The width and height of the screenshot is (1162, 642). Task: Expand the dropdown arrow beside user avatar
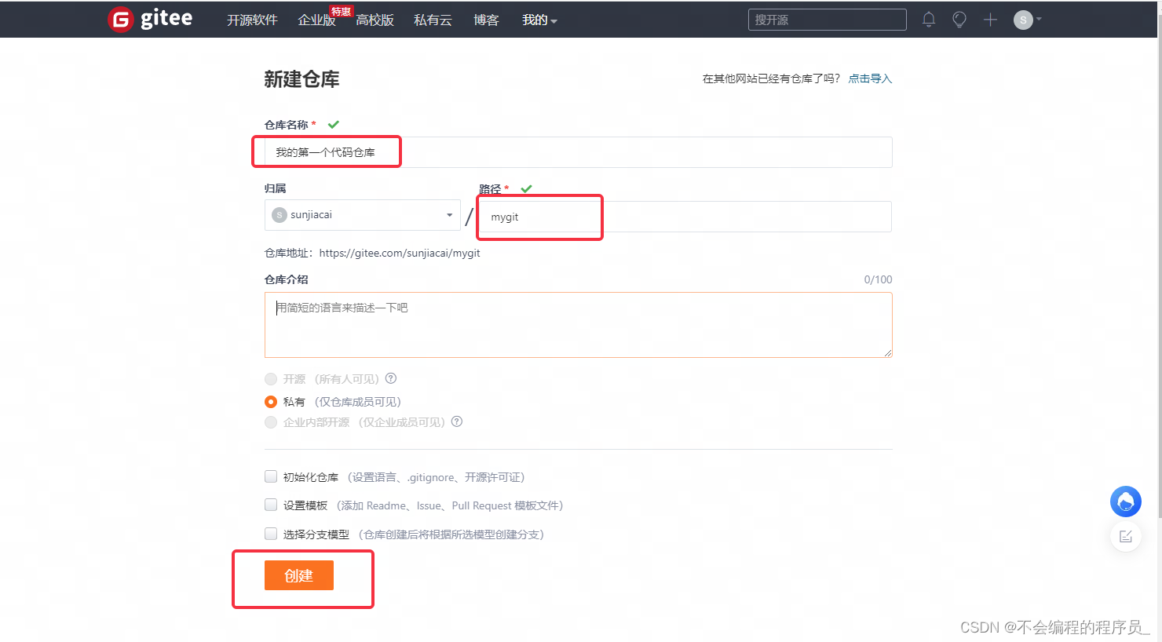1039,19
